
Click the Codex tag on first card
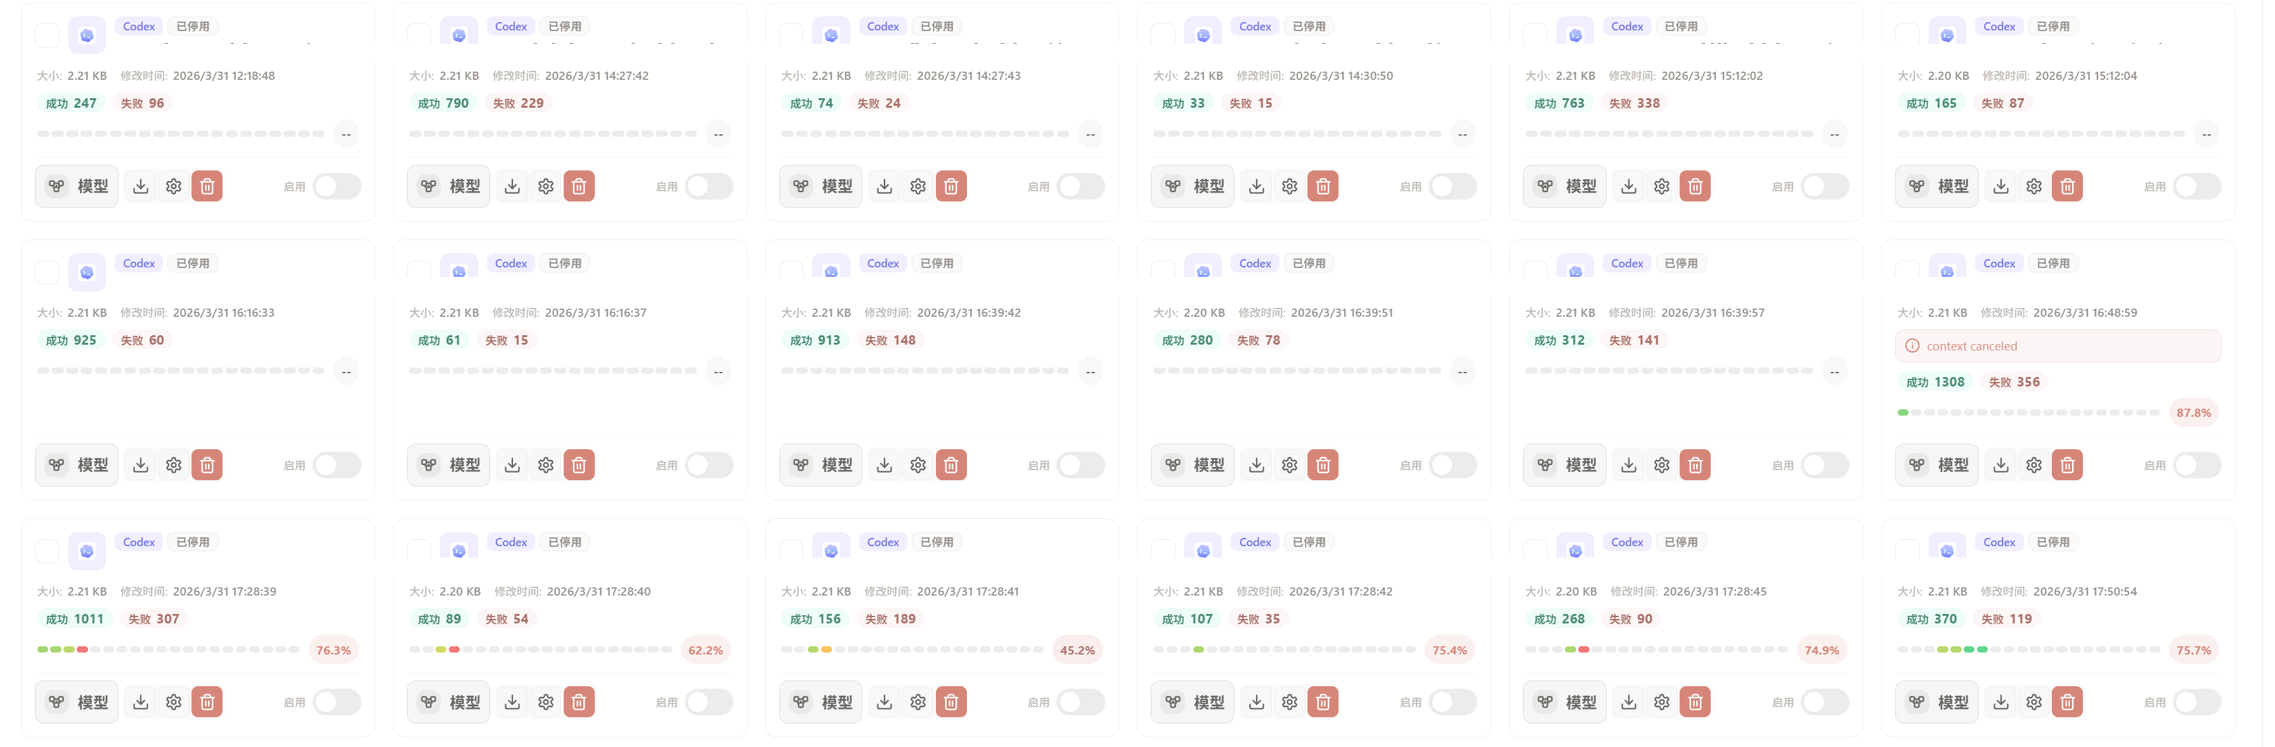click(139, 27)
